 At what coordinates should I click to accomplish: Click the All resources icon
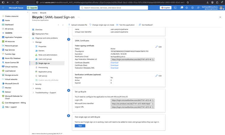point(3,41)
